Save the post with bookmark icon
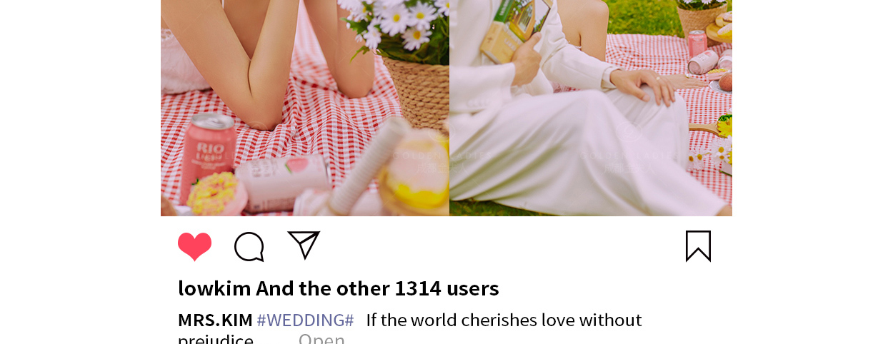The image size is (893, 344). [x=698, y=246]
